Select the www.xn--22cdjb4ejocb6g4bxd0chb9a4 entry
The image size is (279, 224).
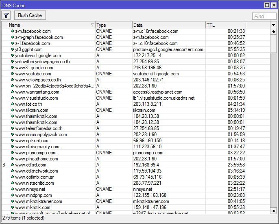pyautogui.click(x=54, y=86)
